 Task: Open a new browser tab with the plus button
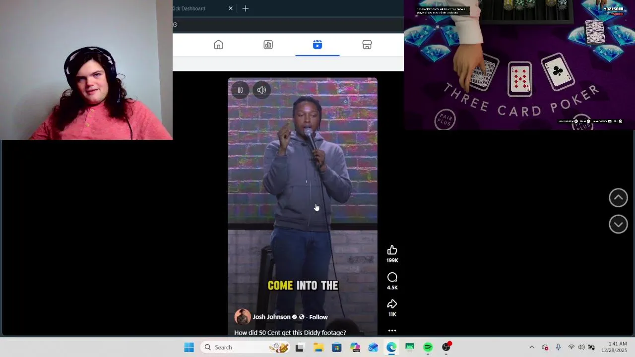(246, 8)
